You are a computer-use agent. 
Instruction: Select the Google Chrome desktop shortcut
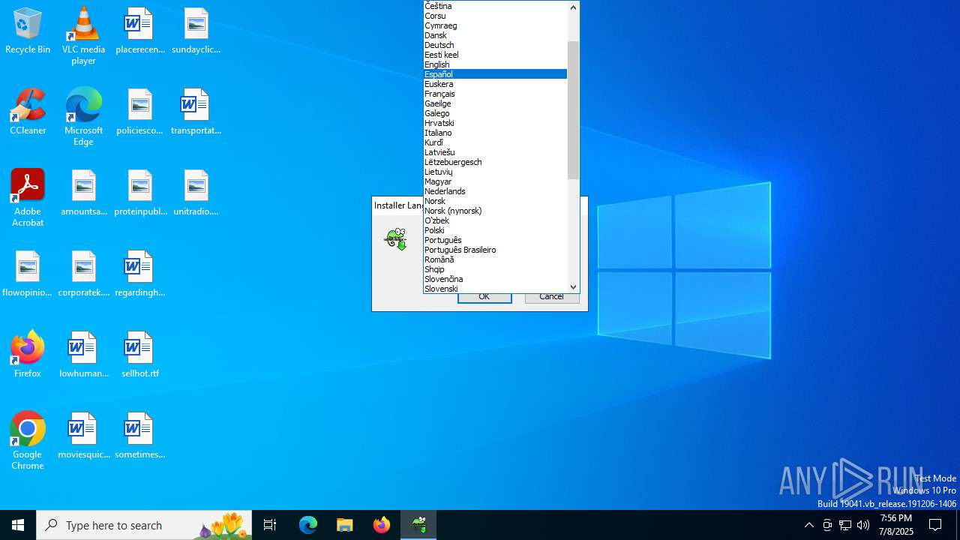coord(28,441)
